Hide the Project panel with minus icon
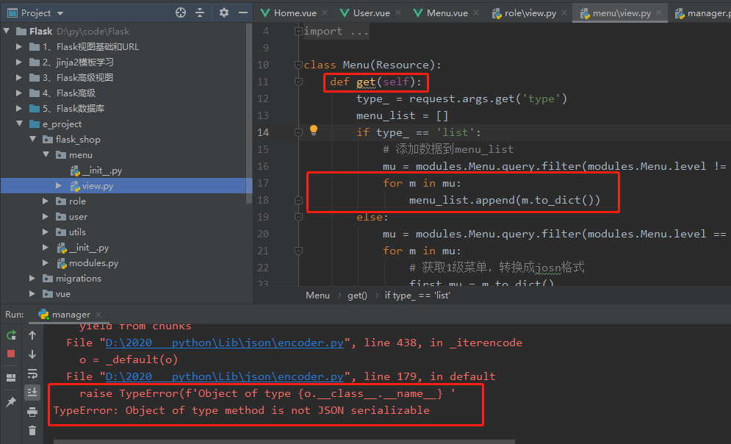 tap(243, 12)
